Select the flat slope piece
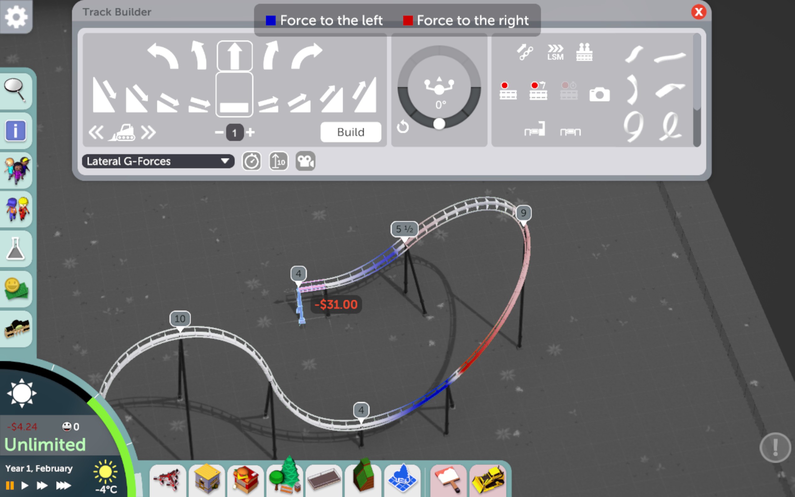This screenshot has width=795, height=497. (x=234, y=95)
